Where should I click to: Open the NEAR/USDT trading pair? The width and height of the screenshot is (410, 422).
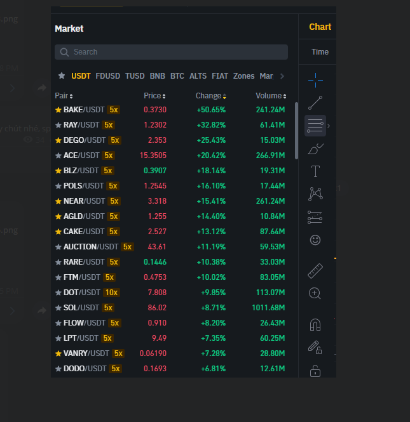click(170, 201)
